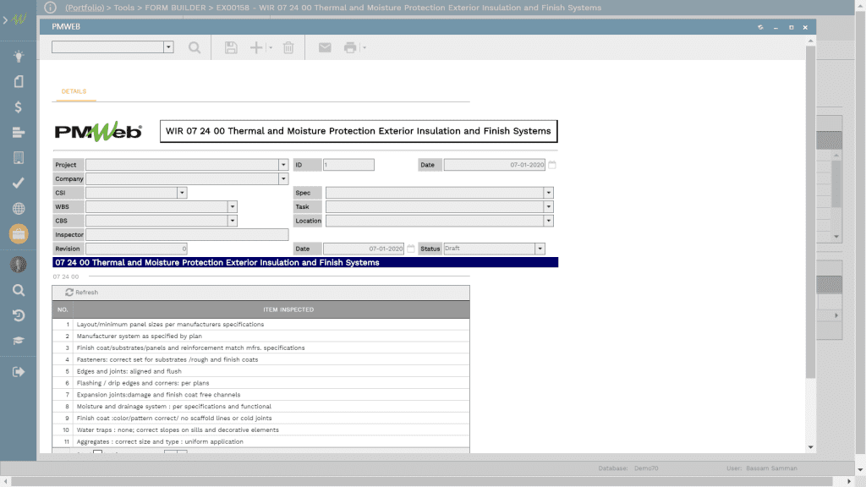Image resolution: width=866 pixels, height=487 pixels.
Task: Open the graduation cap training icon
Action: (x=19, y=341)
